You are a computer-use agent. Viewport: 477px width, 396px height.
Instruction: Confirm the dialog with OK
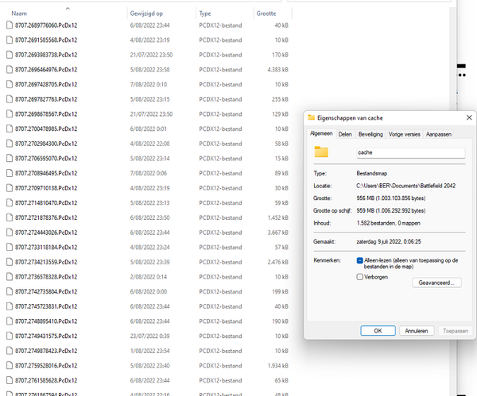pos(378,330)
